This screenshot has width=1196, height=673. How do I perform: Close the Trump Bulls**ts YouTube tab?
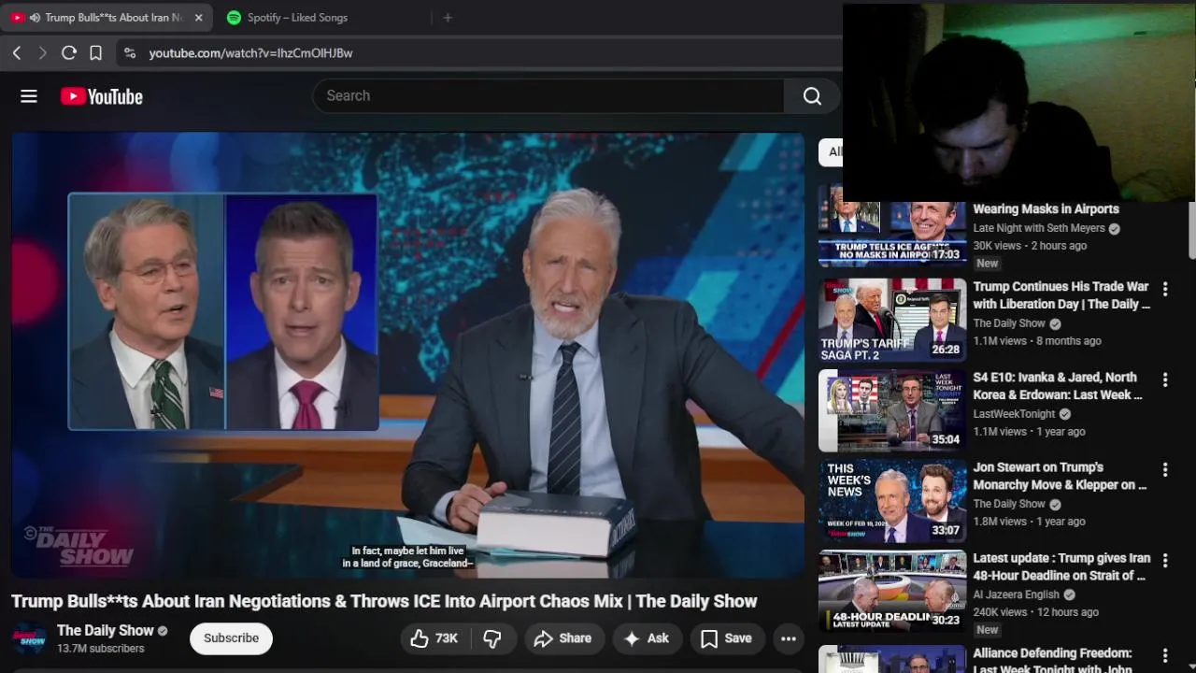click(x=198, y=18)
